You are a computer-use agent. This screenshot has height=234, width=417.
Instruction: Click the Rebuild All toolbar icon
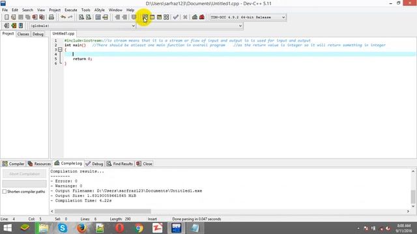pos(166,18)
